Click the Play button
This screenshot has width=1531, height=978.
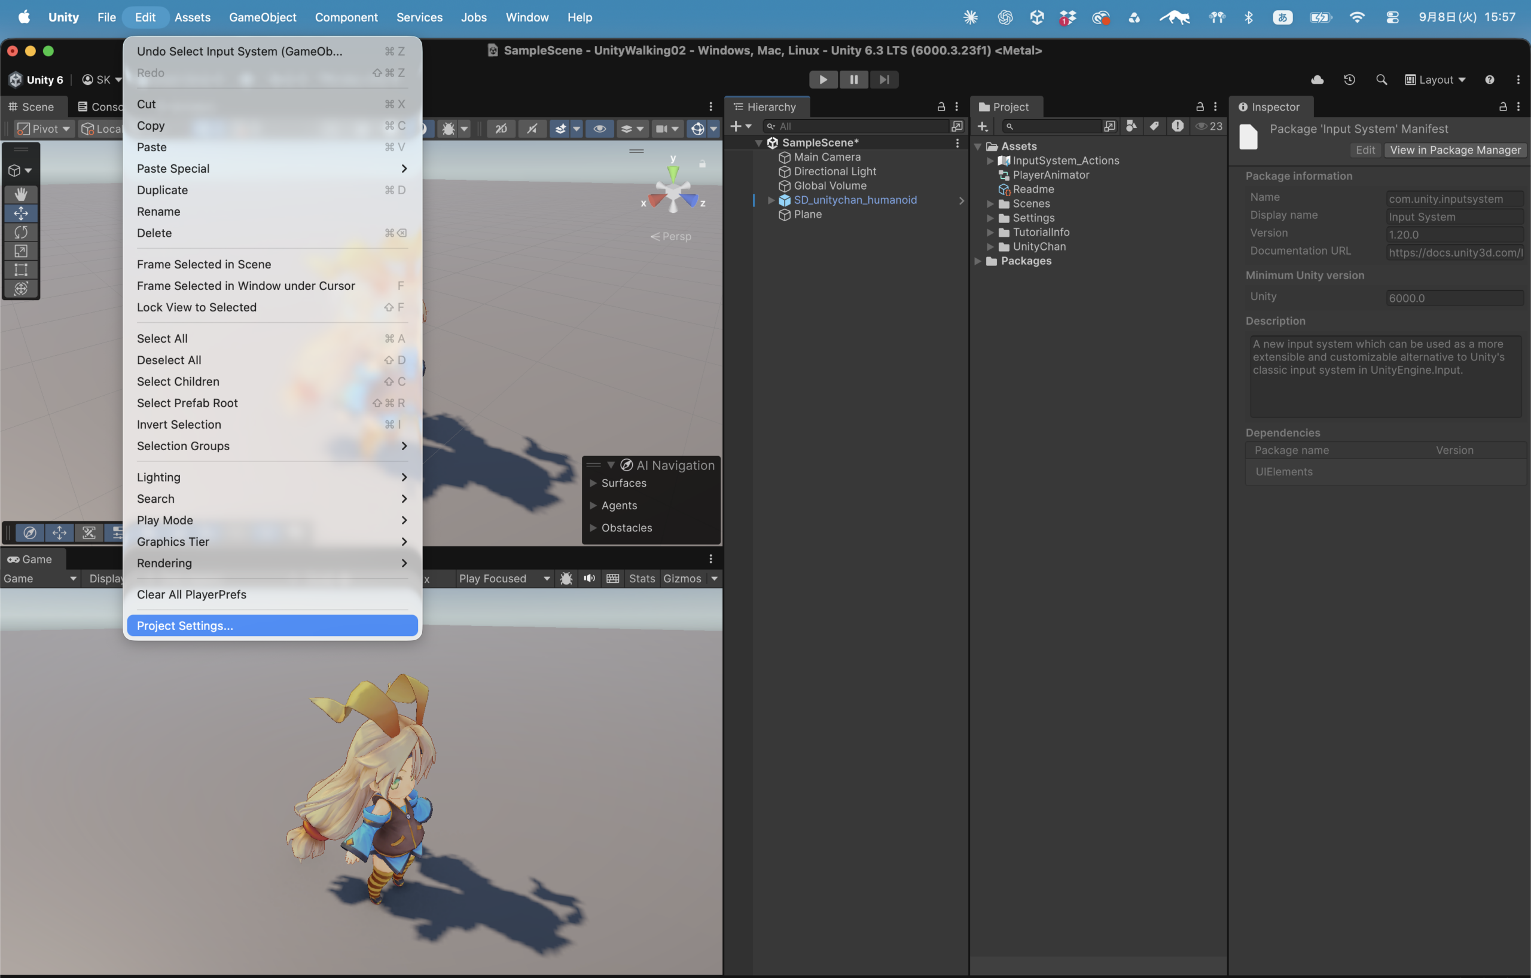pyautogui.click(x=823, y=80)
